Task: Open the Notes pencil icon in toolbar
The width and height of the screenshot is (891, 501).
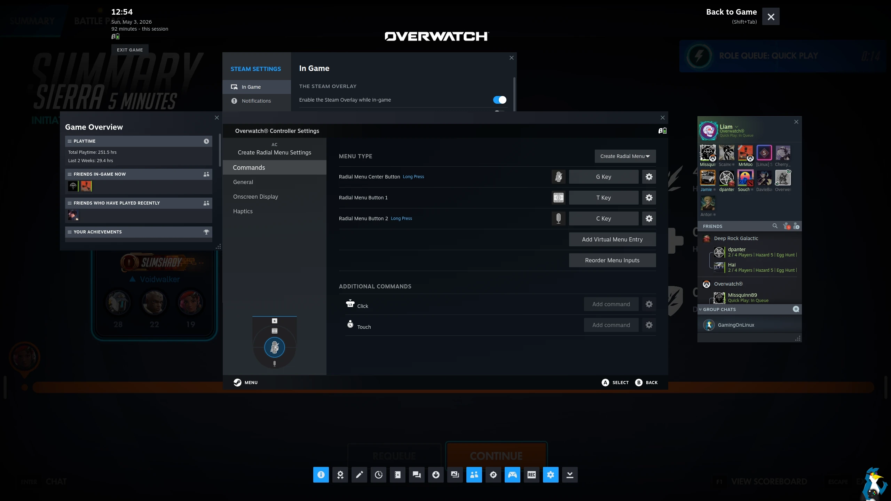Action: coord(359,475)
